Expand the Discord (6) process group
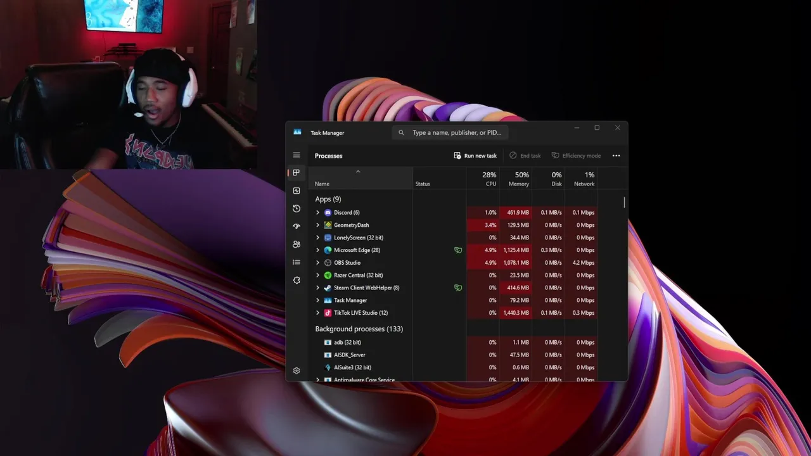 (x=317, y=213)
